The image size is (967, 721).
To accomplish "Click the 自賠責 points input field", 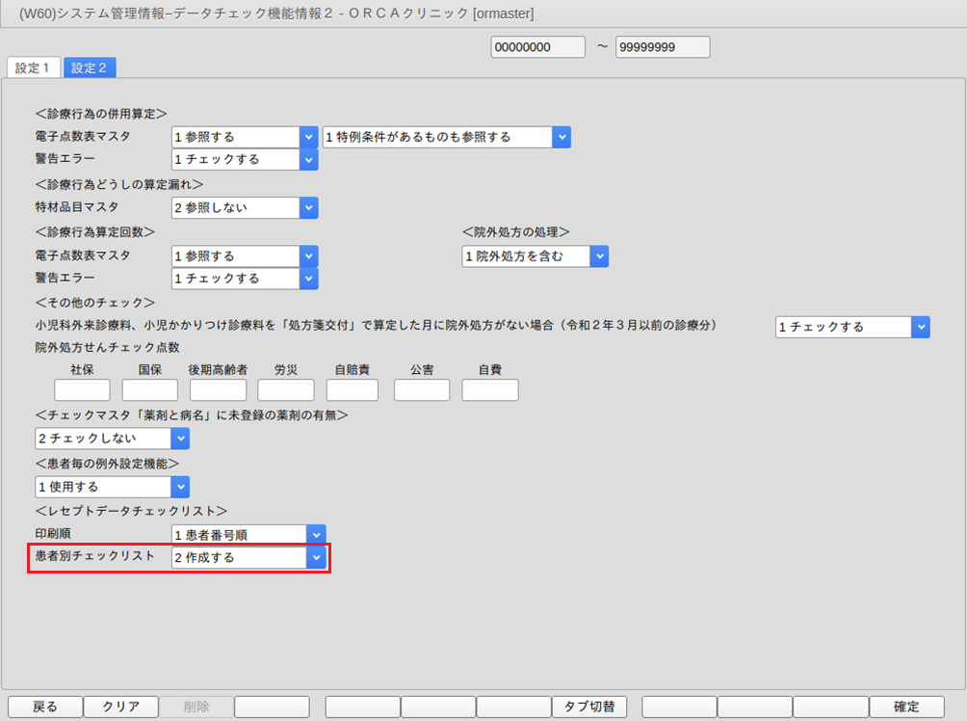I will tap(353, 389).
